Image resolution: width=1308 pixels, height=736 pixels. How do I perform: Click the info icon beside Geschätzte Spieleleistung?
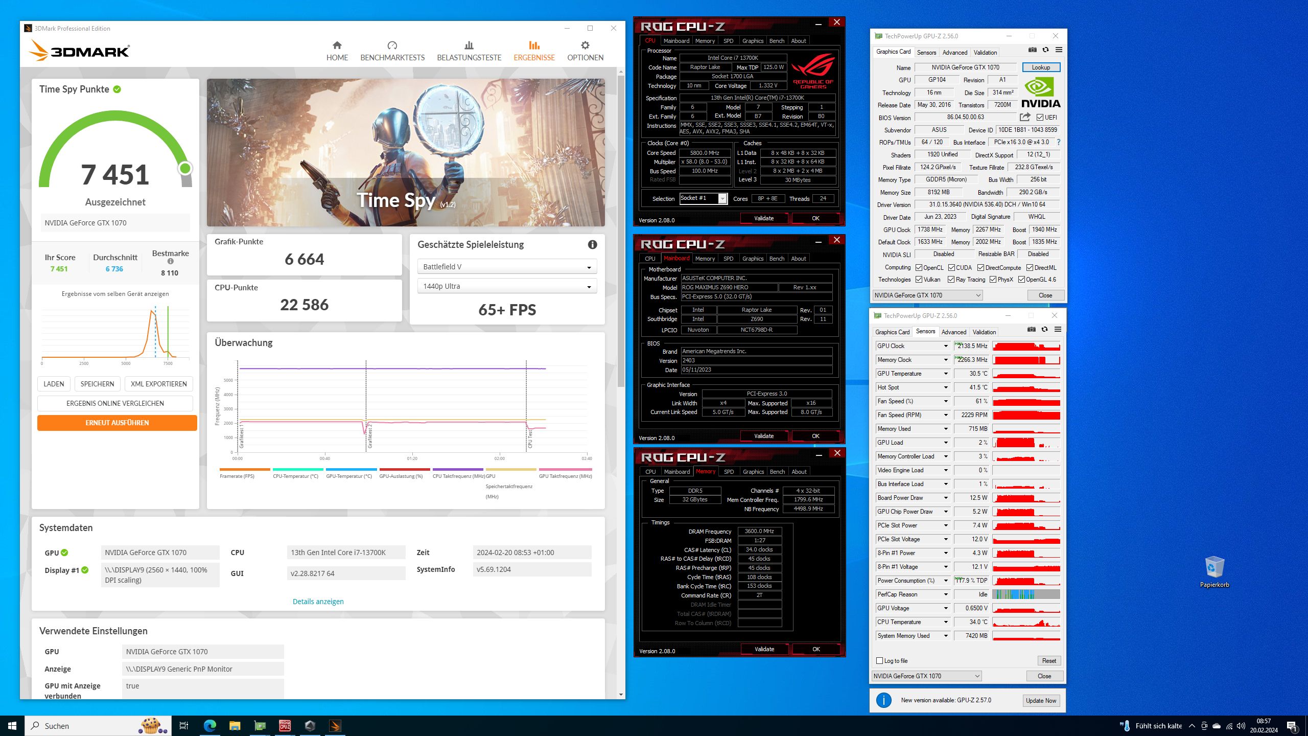pyautogui.click(x=592, y=245)
